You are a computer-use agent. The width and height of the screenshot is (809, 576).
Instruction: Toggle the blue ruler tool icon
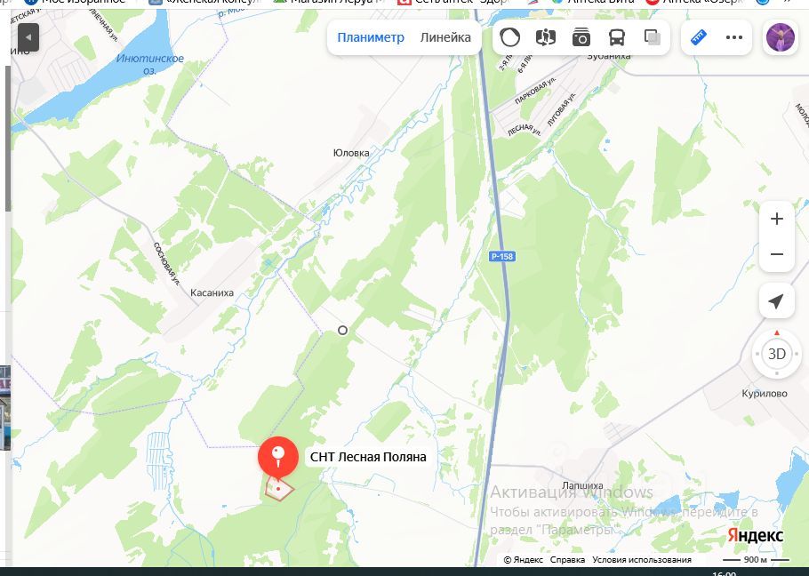(698, 37)
